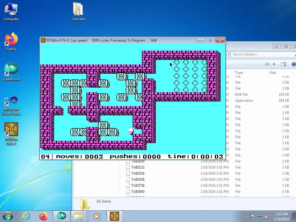Select the DOSBox 0.74-3 desktop shortcut
Image resolution: width=296 pixels, height=222 pixels.
pos(11,134)
